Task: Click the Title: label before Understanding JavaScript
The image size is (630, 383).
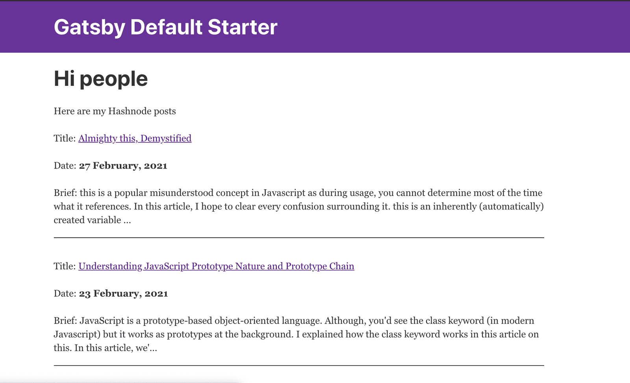Action: (x=65, y=266)
